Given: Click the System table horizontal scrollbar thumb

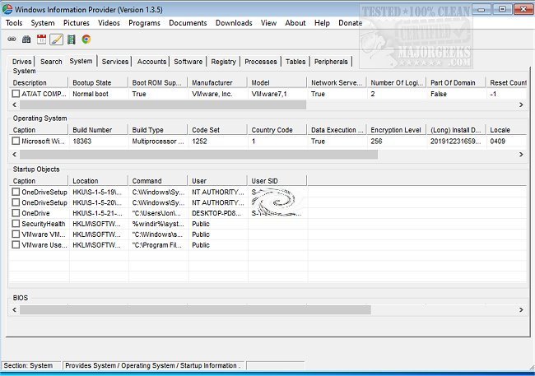Looking at the screenshot, I should point(163,104).
